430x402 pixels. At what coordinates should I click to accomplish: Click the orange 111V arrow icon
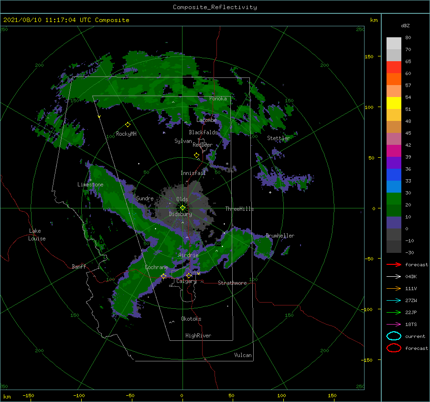394,288
